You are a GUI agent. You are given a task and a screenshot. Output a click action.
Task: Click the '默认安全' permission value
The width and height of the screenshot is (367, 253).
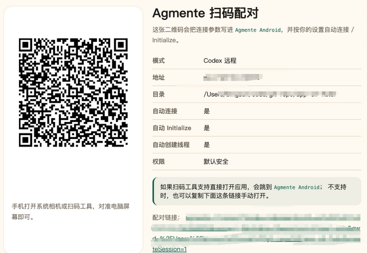tap(216, 161)
